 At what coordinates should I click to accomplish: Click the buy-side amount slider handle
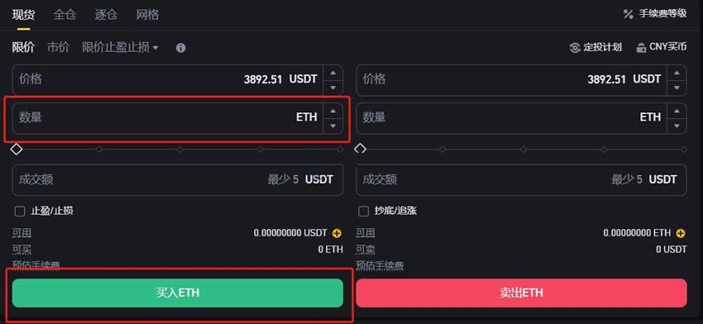pyautogui.click(x=17, y=150)
